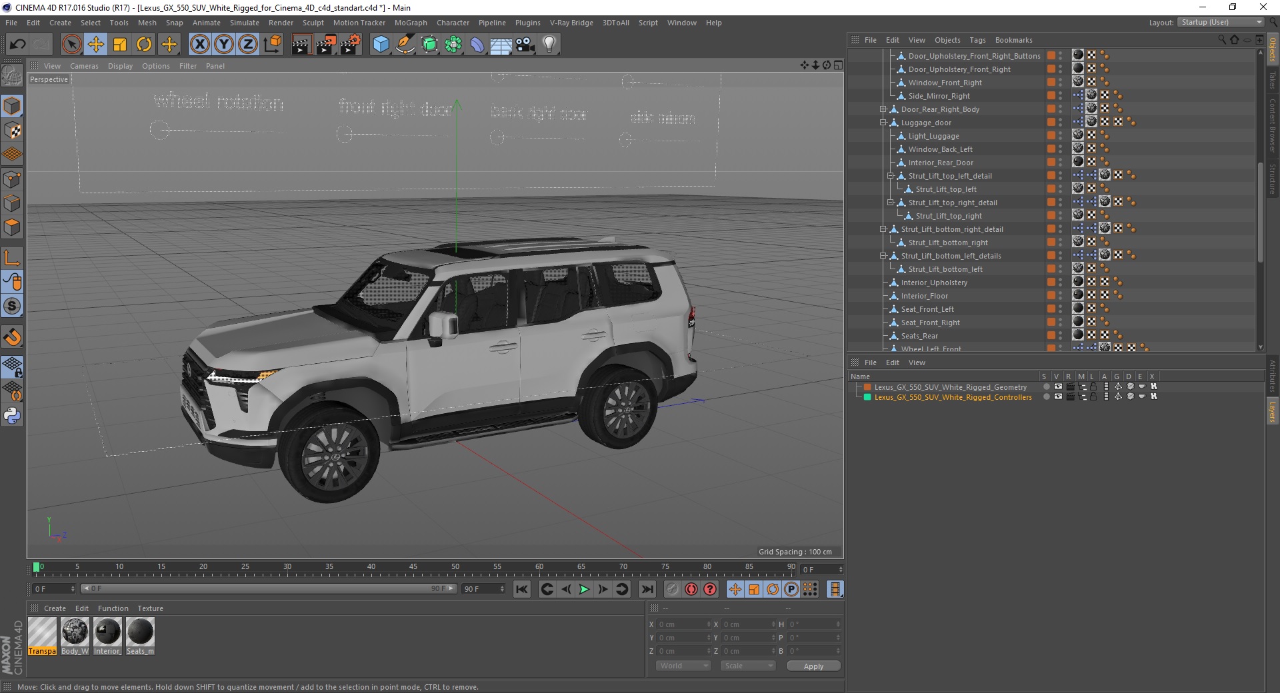Select the Body_W material thumbnail

pyautogui.click(x=75, y=636)
